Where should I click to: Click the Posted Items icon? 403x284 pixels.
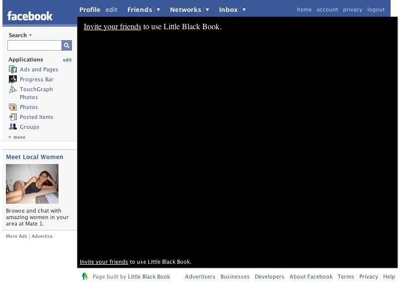click(13, 117)
